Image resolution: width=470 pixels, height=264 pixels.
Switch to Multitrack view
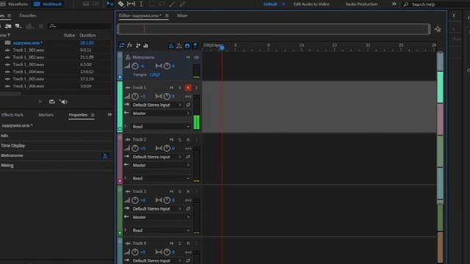coord(48,4)
